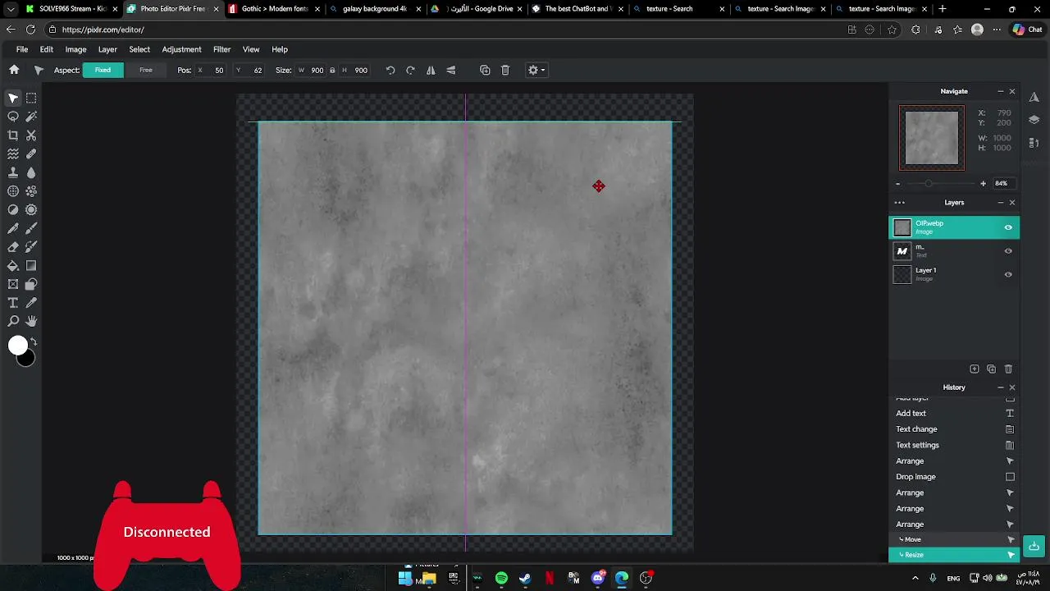Screen dimensions: 1050x591
Task: Select the Magic Wand tool
Action: (31, 117)
